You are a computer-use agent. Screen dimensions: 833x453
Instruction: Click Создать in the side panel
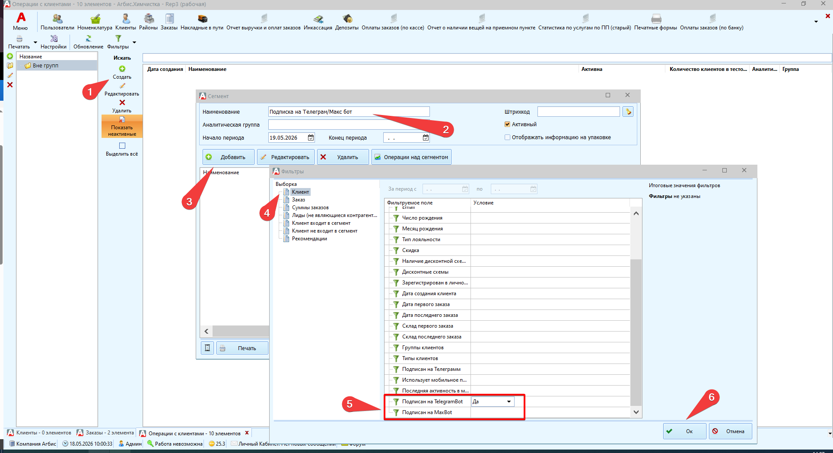[x=122, y=72]
